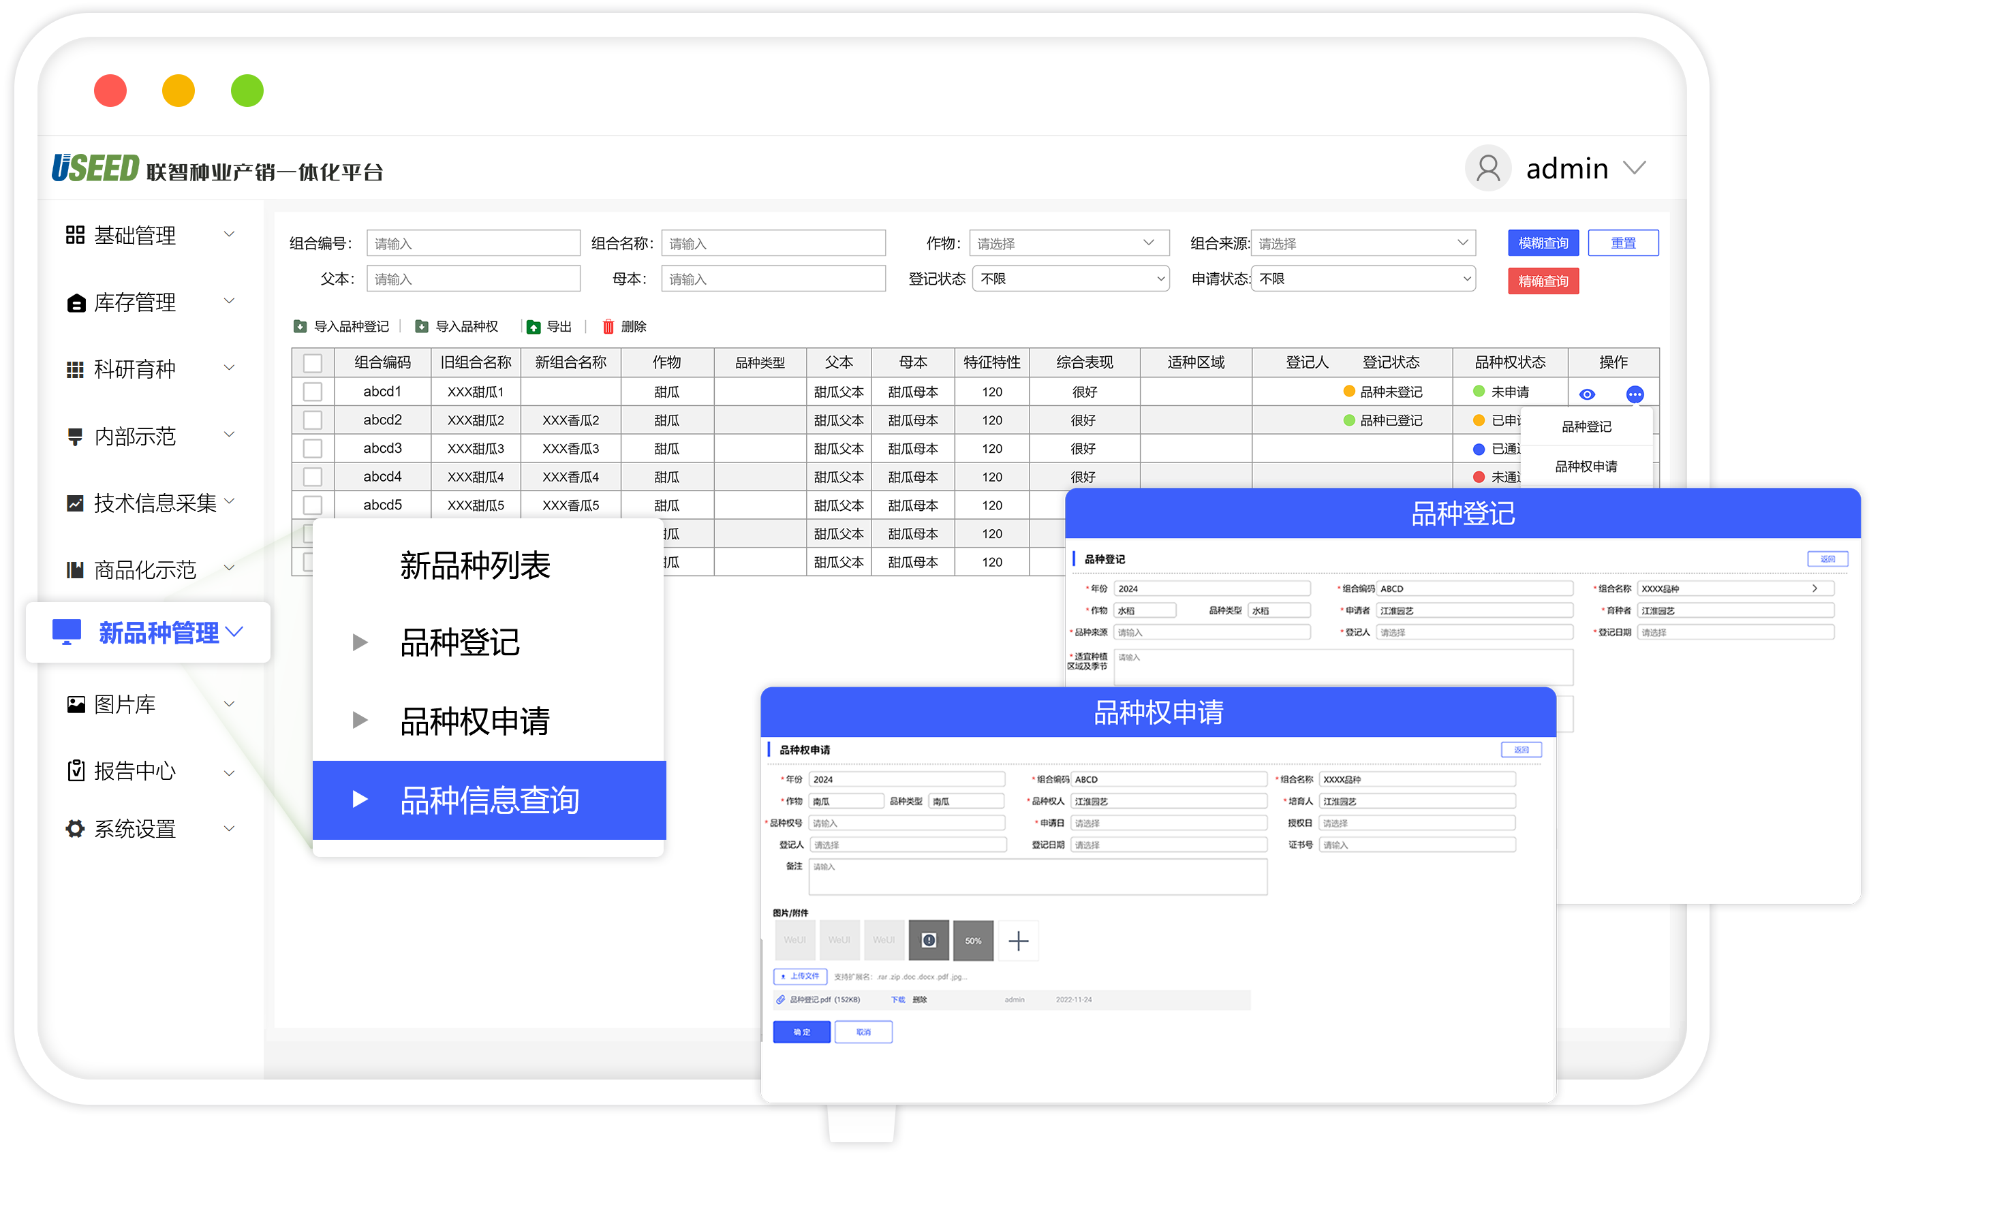
Task: Expand the admin account chevron
Action: click(1634, 169)
